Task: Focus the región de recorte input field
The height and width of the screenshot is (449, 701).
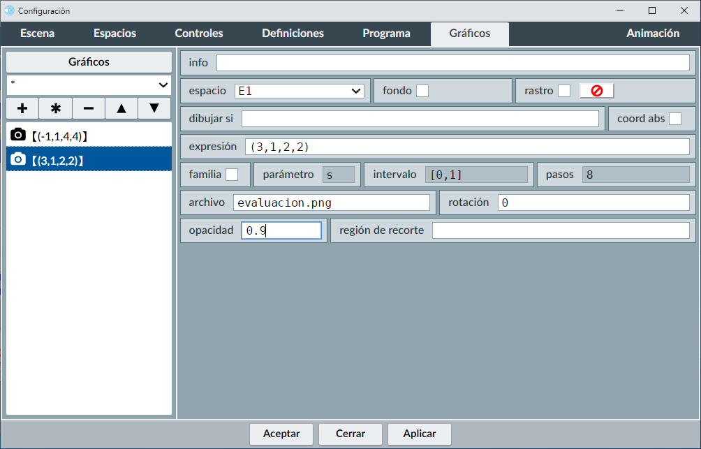Action: click(561, 230)
